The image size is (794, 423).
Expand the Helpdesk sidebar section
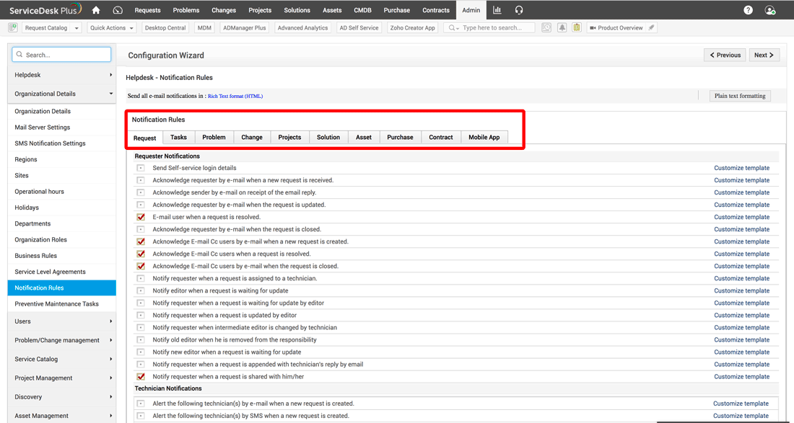click(62, 75)
